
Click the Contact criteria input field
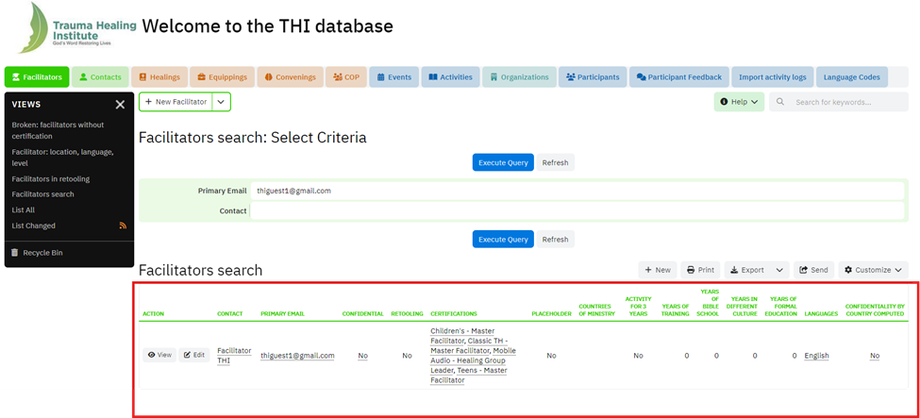click(x=577, y=210)
